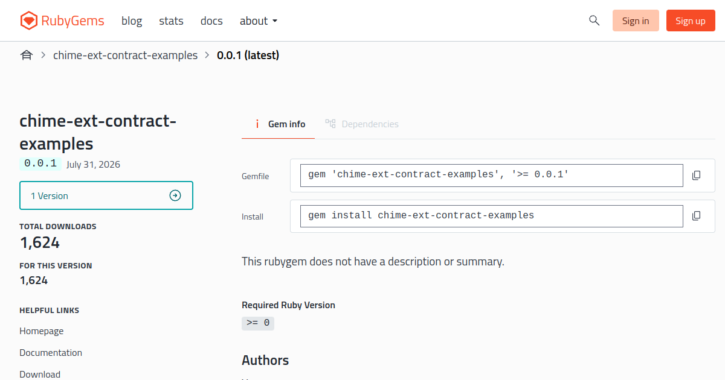Click the Total Downloads 1,624 count
This screenshot has height=380, width=725.
click(40, 243)
